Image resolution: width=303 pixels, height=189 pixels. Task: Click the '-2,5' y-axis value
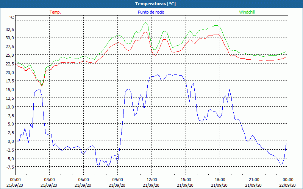point(10,150)
